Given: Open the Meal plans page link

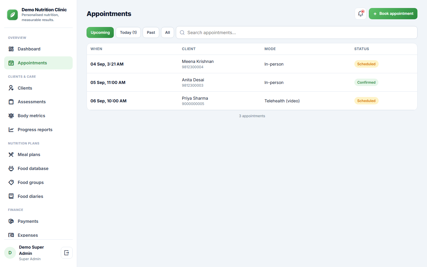Looking at the screenshot, I should 38,155.
